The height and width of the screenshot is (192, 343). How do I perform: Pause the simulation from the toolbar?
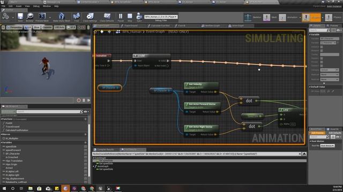121,17
